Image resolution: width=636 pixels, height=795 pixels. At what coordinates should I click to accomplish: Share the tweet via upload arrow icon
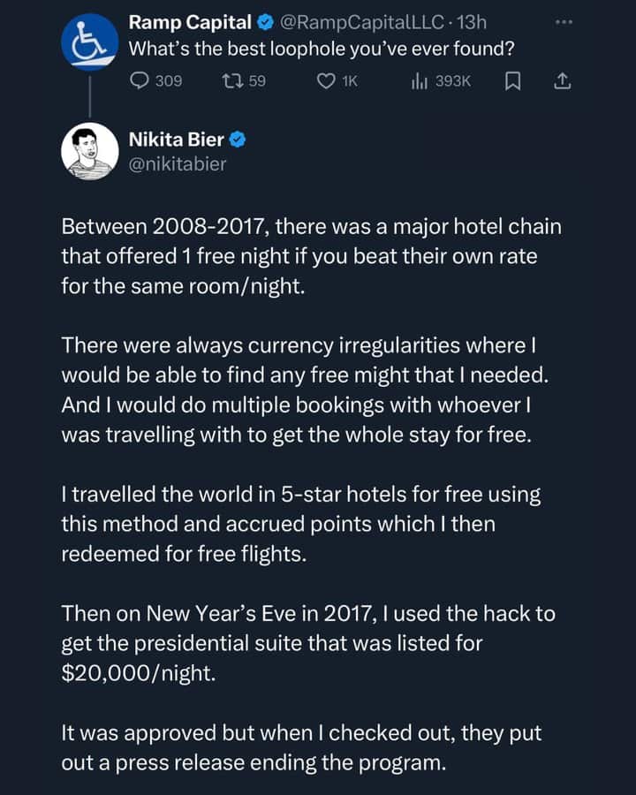click(562, 81)
